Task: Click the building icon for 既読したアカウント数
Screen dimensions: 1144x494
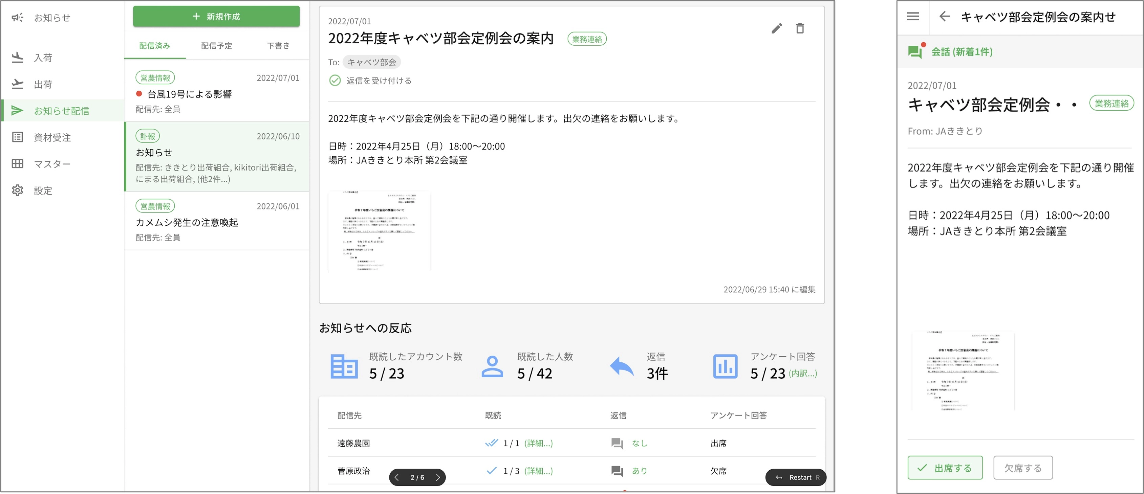Action: 344,366
